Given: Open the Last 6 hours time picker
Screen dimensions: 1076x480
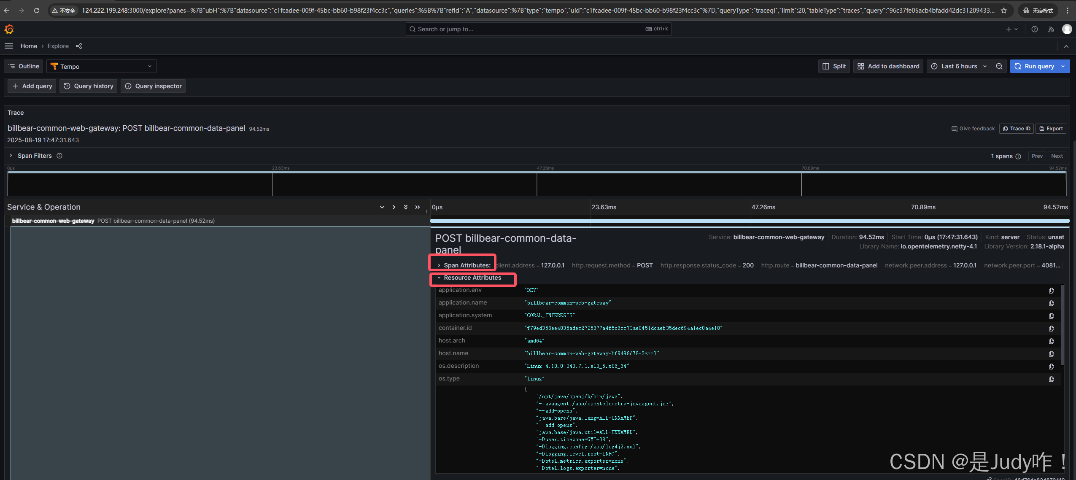Looking at the screenshot, I should point(959,66).
